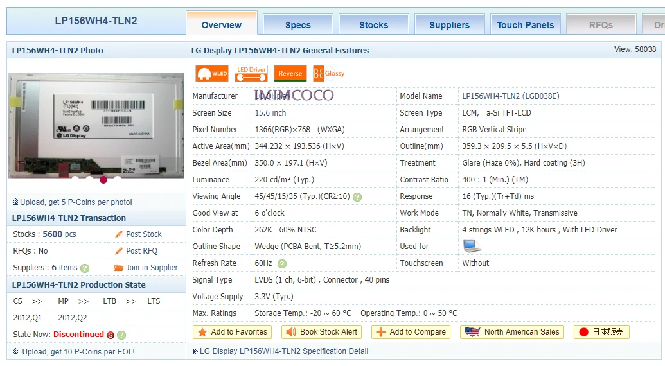Click pencil icon beside Post RFQ
The image size is (665, 366).
pos(119,251)
